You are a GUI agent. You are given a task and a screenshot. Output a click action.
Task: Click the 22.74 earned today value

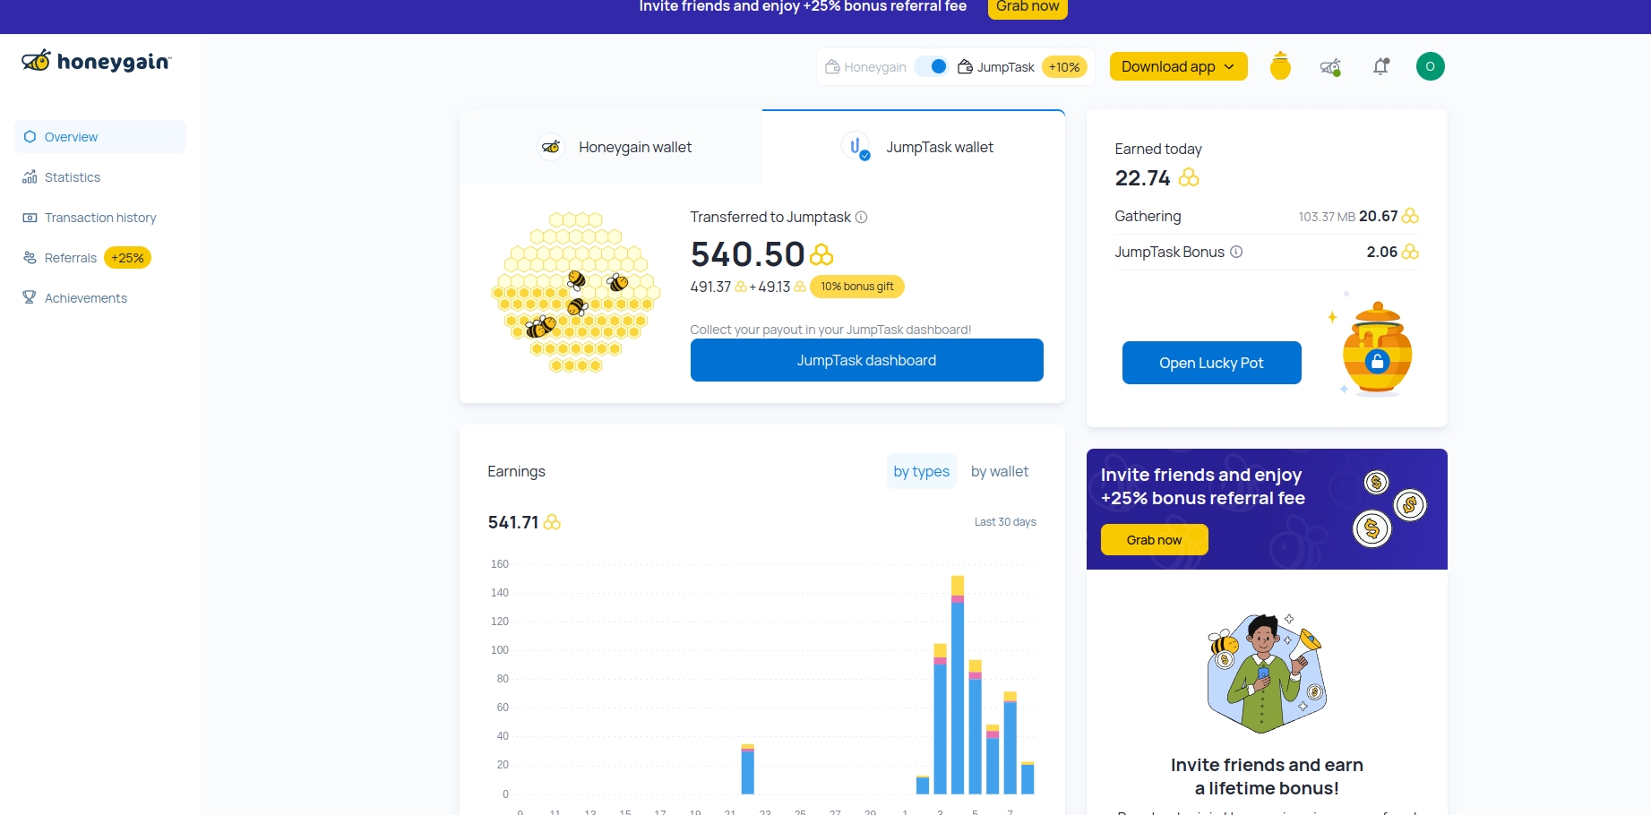tap(1142, 178)
